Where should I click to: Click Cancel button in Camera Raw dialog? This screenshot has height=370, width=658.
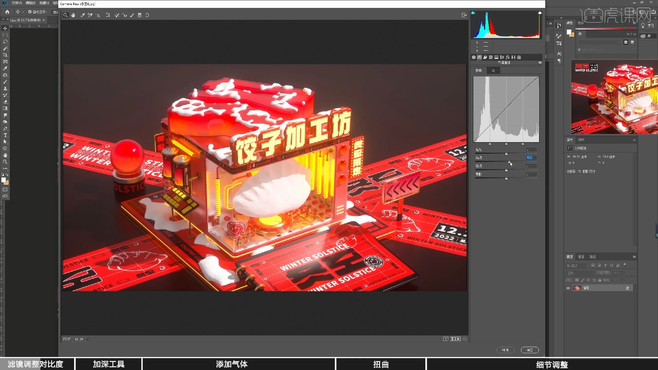pos(505,350)
